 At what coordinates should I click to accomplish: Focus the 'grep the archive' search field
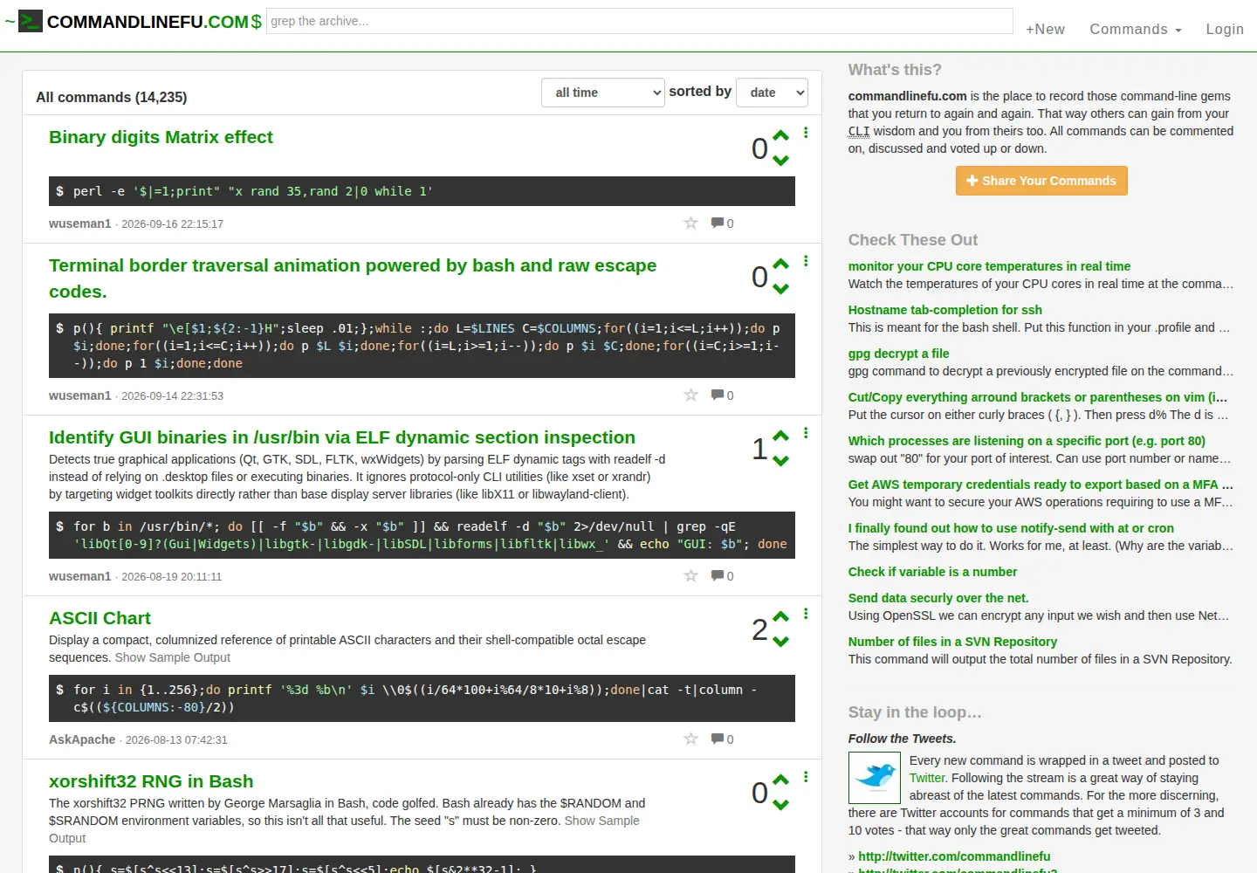coord(640,21)
